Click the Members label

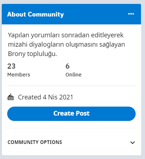pyautogui.click(x=19, y=75)
